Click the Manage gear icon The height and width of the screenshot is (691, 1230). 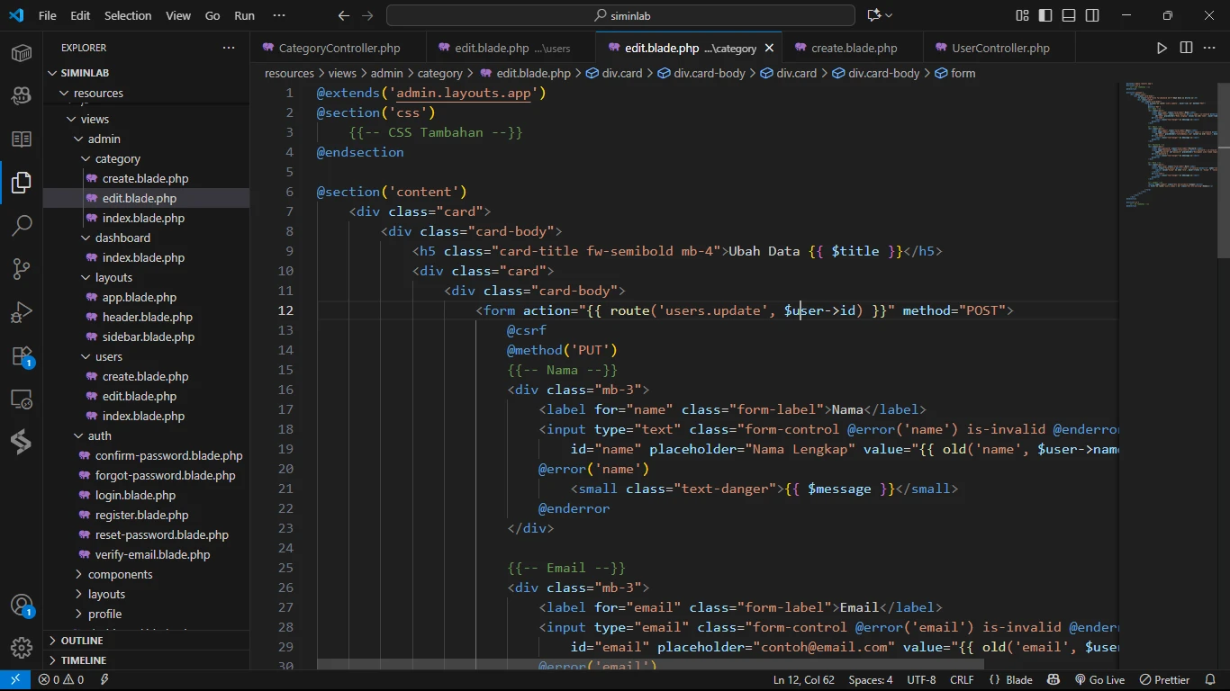[22, 647]
